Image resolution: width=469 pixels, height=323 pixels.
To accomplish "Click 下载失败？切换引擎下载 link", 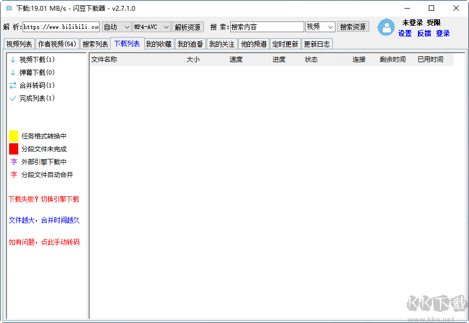I will (x=44, y=199).
